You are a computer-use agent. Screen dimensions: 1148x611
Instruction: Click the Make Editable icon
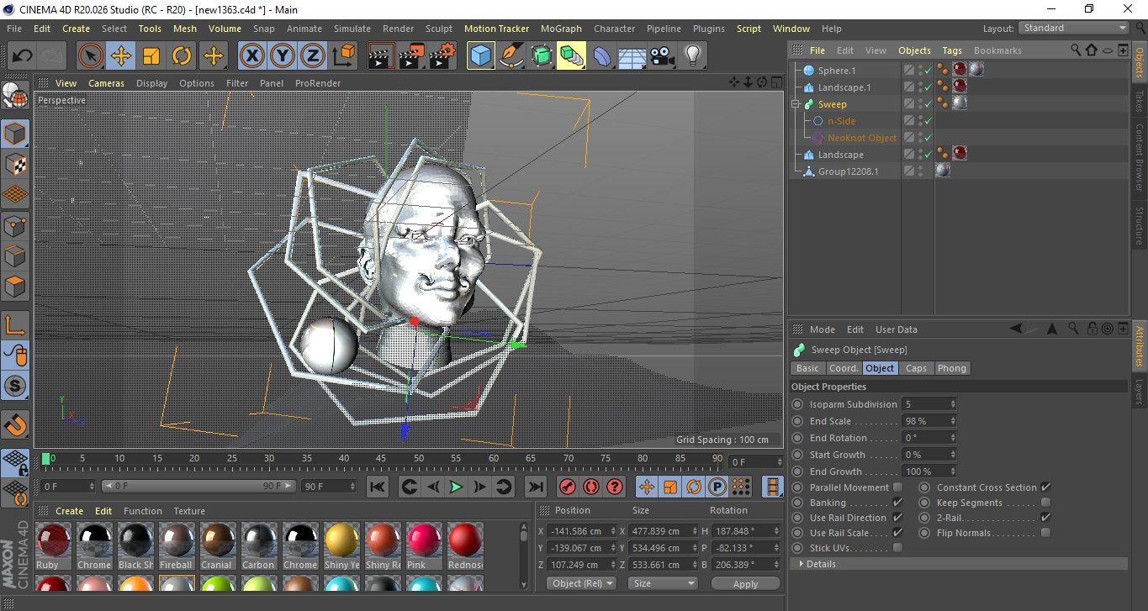pos(16,97)
